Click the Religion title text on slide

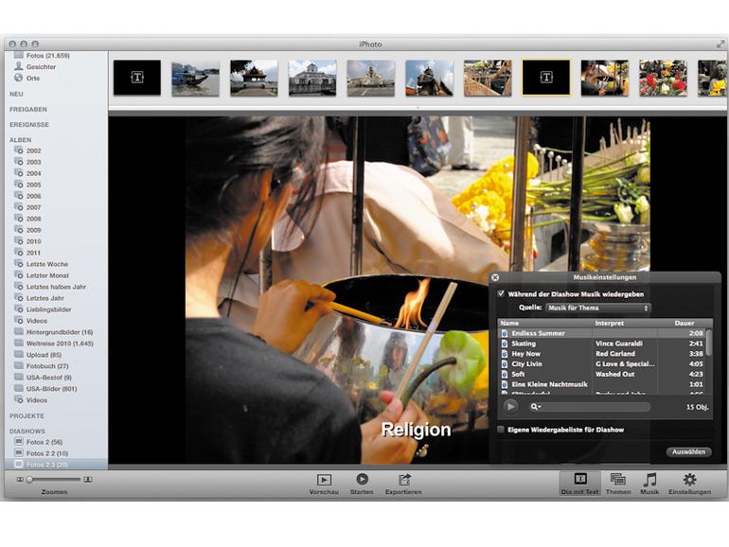417,430
